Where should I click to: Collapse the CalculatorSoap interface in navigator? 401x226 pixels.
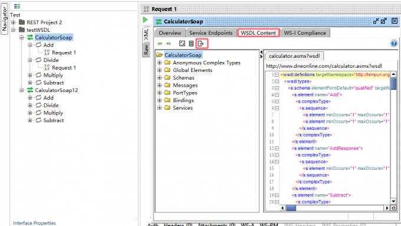click(x=22, y=37)
